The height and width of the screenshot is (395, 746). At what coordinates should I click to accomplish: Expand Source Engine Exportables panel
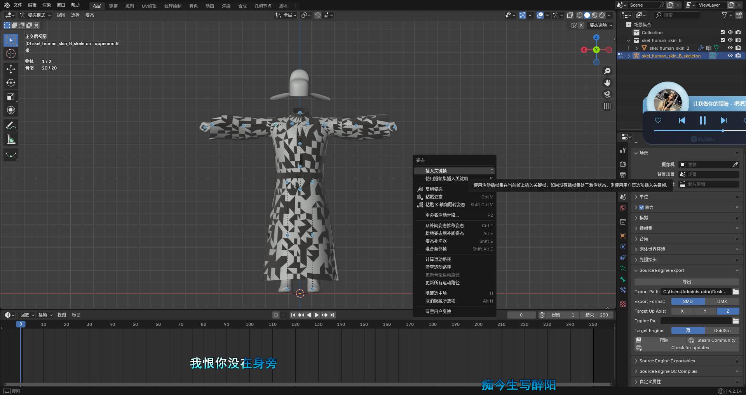tap(687, 361)
